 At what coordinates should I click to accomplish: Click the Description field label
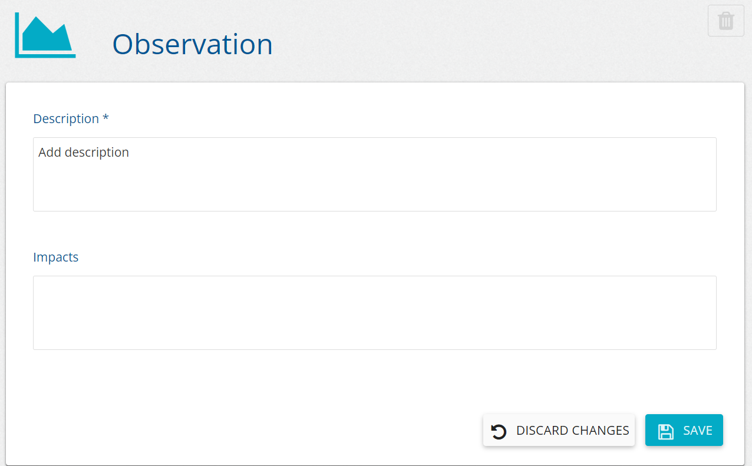tap(66, 118)
